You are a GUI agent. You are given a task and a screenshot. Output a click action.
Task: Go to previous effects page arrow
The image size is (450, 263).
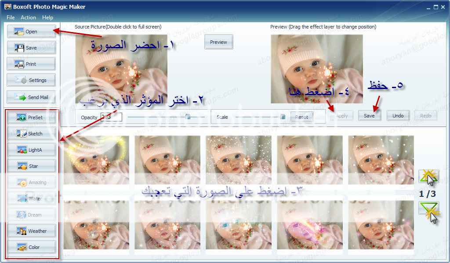coord(428,177)
